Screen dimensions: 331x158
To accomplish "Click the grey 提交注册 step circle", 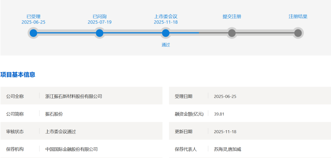I will [x=232, y=33].
